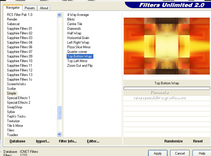This screenshot has height=156, width=211.
Task: Select Sapphire Filters 12
Action: click(x=20, y=70)
